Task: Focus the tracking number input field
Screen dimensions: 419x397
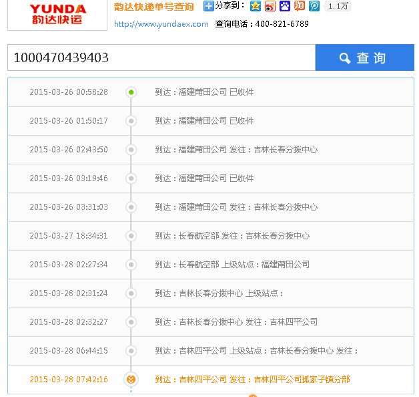Action: point(161,58)
